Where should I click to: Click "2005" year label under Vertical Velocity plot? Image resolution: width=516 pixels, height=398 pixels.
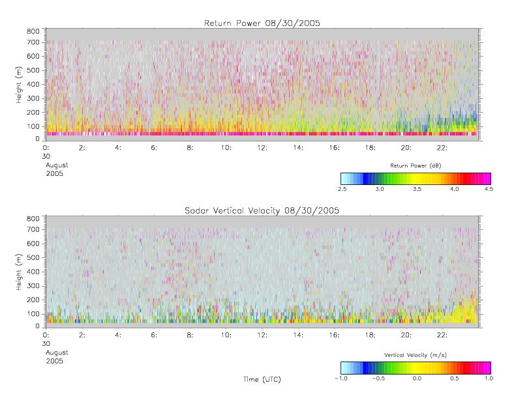54,361
